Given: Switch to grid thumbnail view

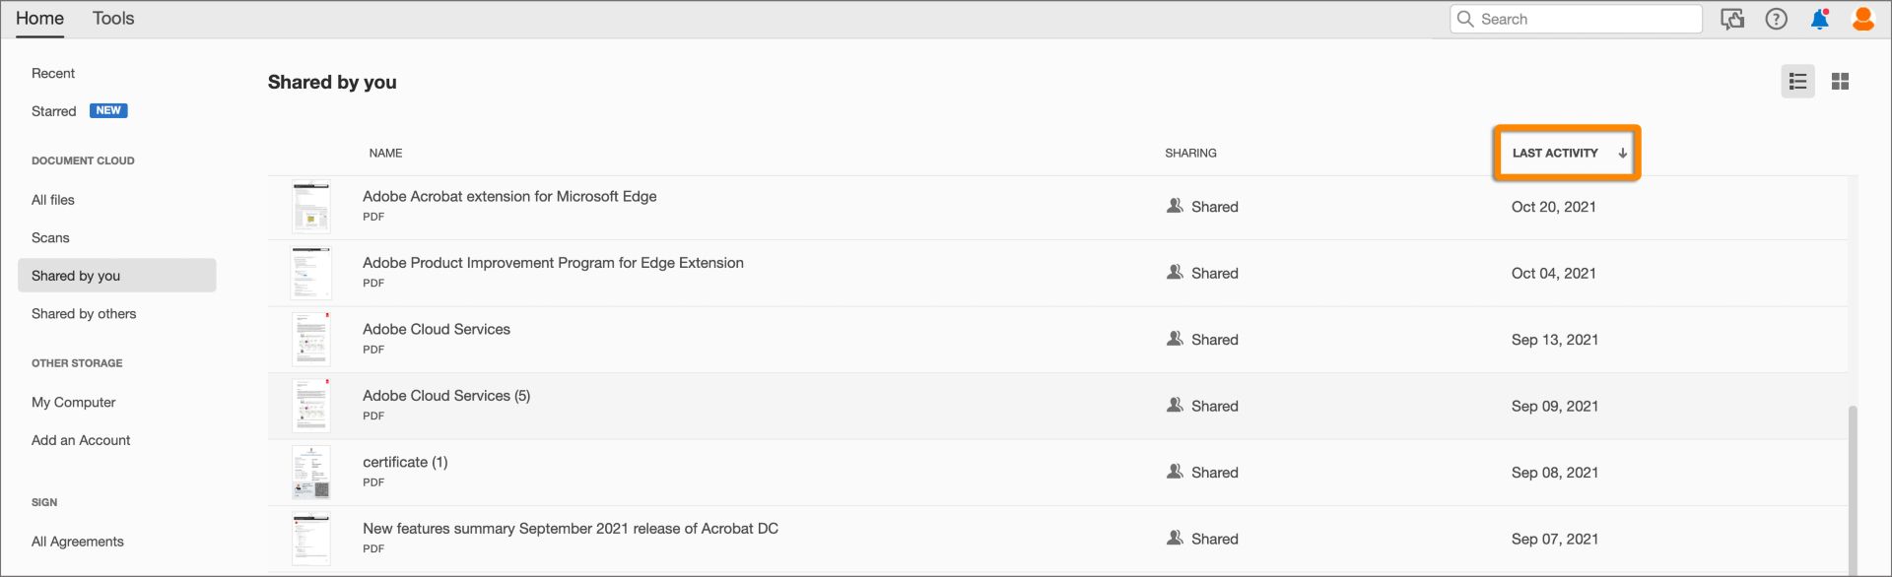Looking at the screenshot, I should (x=1840, y=82).
